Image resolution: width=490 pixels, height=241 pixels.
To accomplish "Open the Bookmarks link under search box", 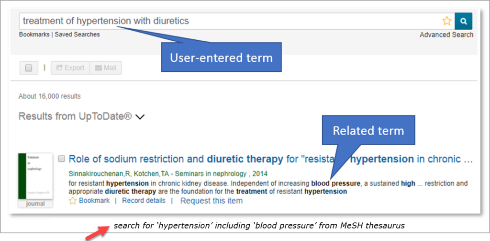I will click(34, 34).
